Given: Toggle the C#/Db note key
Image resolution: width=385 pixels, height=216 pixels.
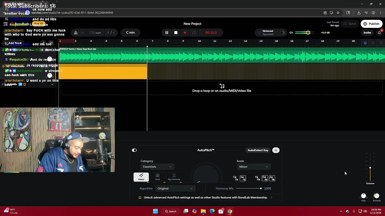Looking at the screenshot, I should (236, 178).
